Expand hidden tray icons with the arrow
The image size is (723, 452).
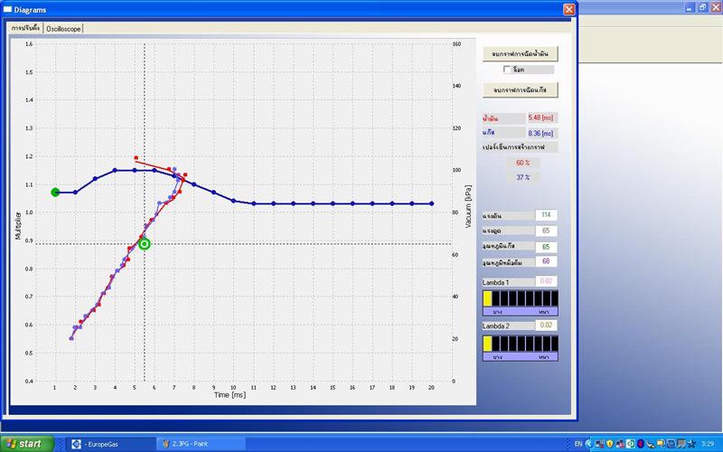[x=588, y=444]
